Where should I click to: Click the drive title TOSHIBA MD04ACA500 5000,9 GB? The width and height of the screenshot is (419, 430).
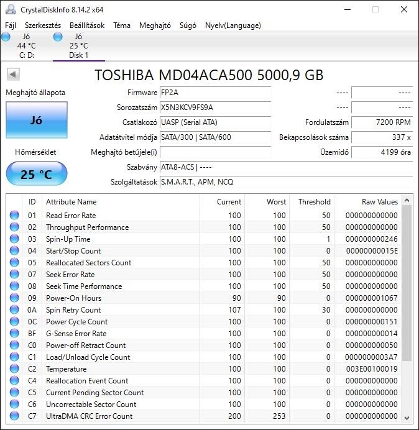coord(209,75)
